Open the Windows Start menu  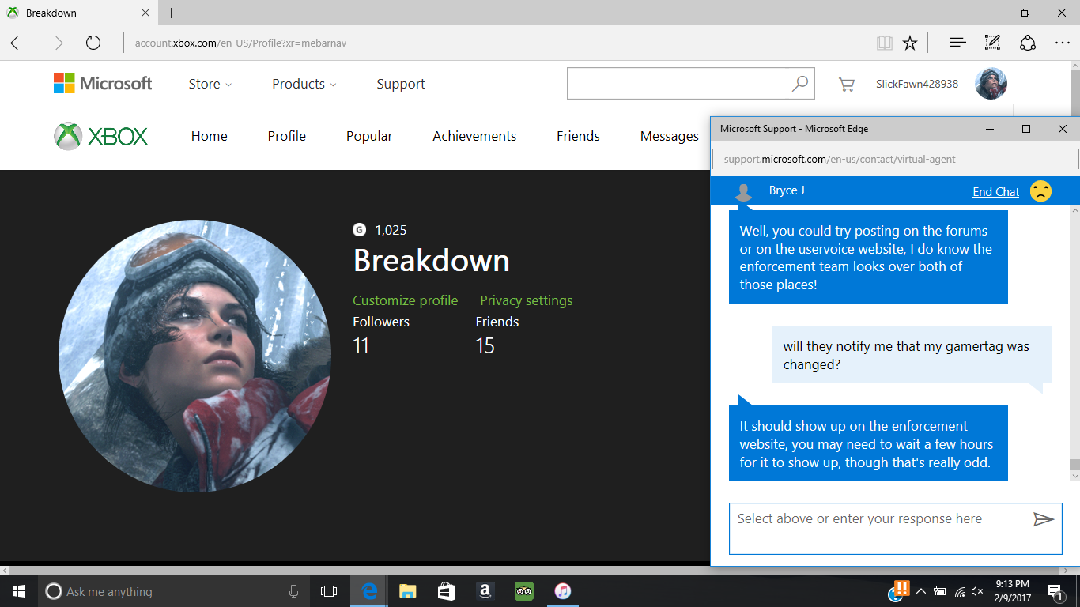[x=19, y=591]
